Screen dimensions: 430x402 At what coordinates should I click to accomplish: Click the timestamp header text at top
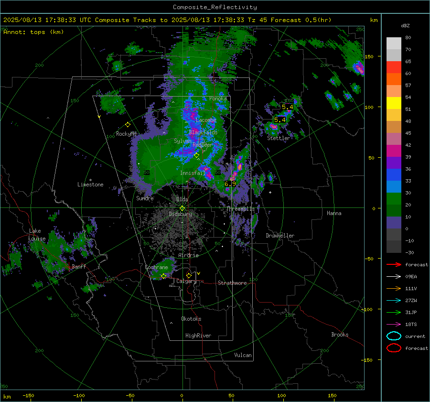coord(167,20)
